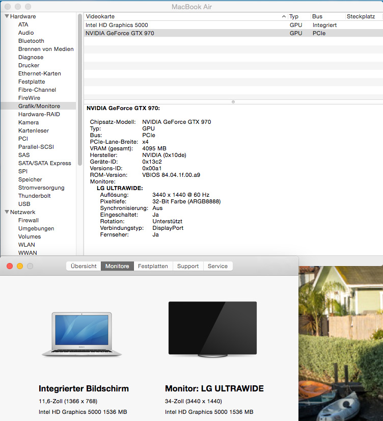Select NVIDIA GeForce GTX 970 row

click(x=233, y=33)
